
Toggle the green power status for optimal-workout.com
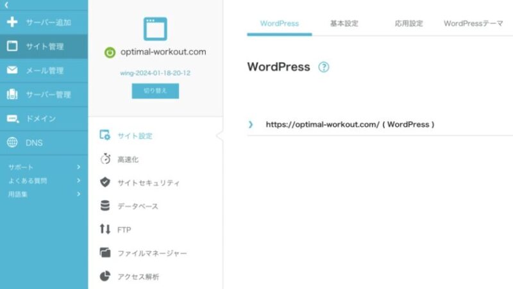[110, 53]
